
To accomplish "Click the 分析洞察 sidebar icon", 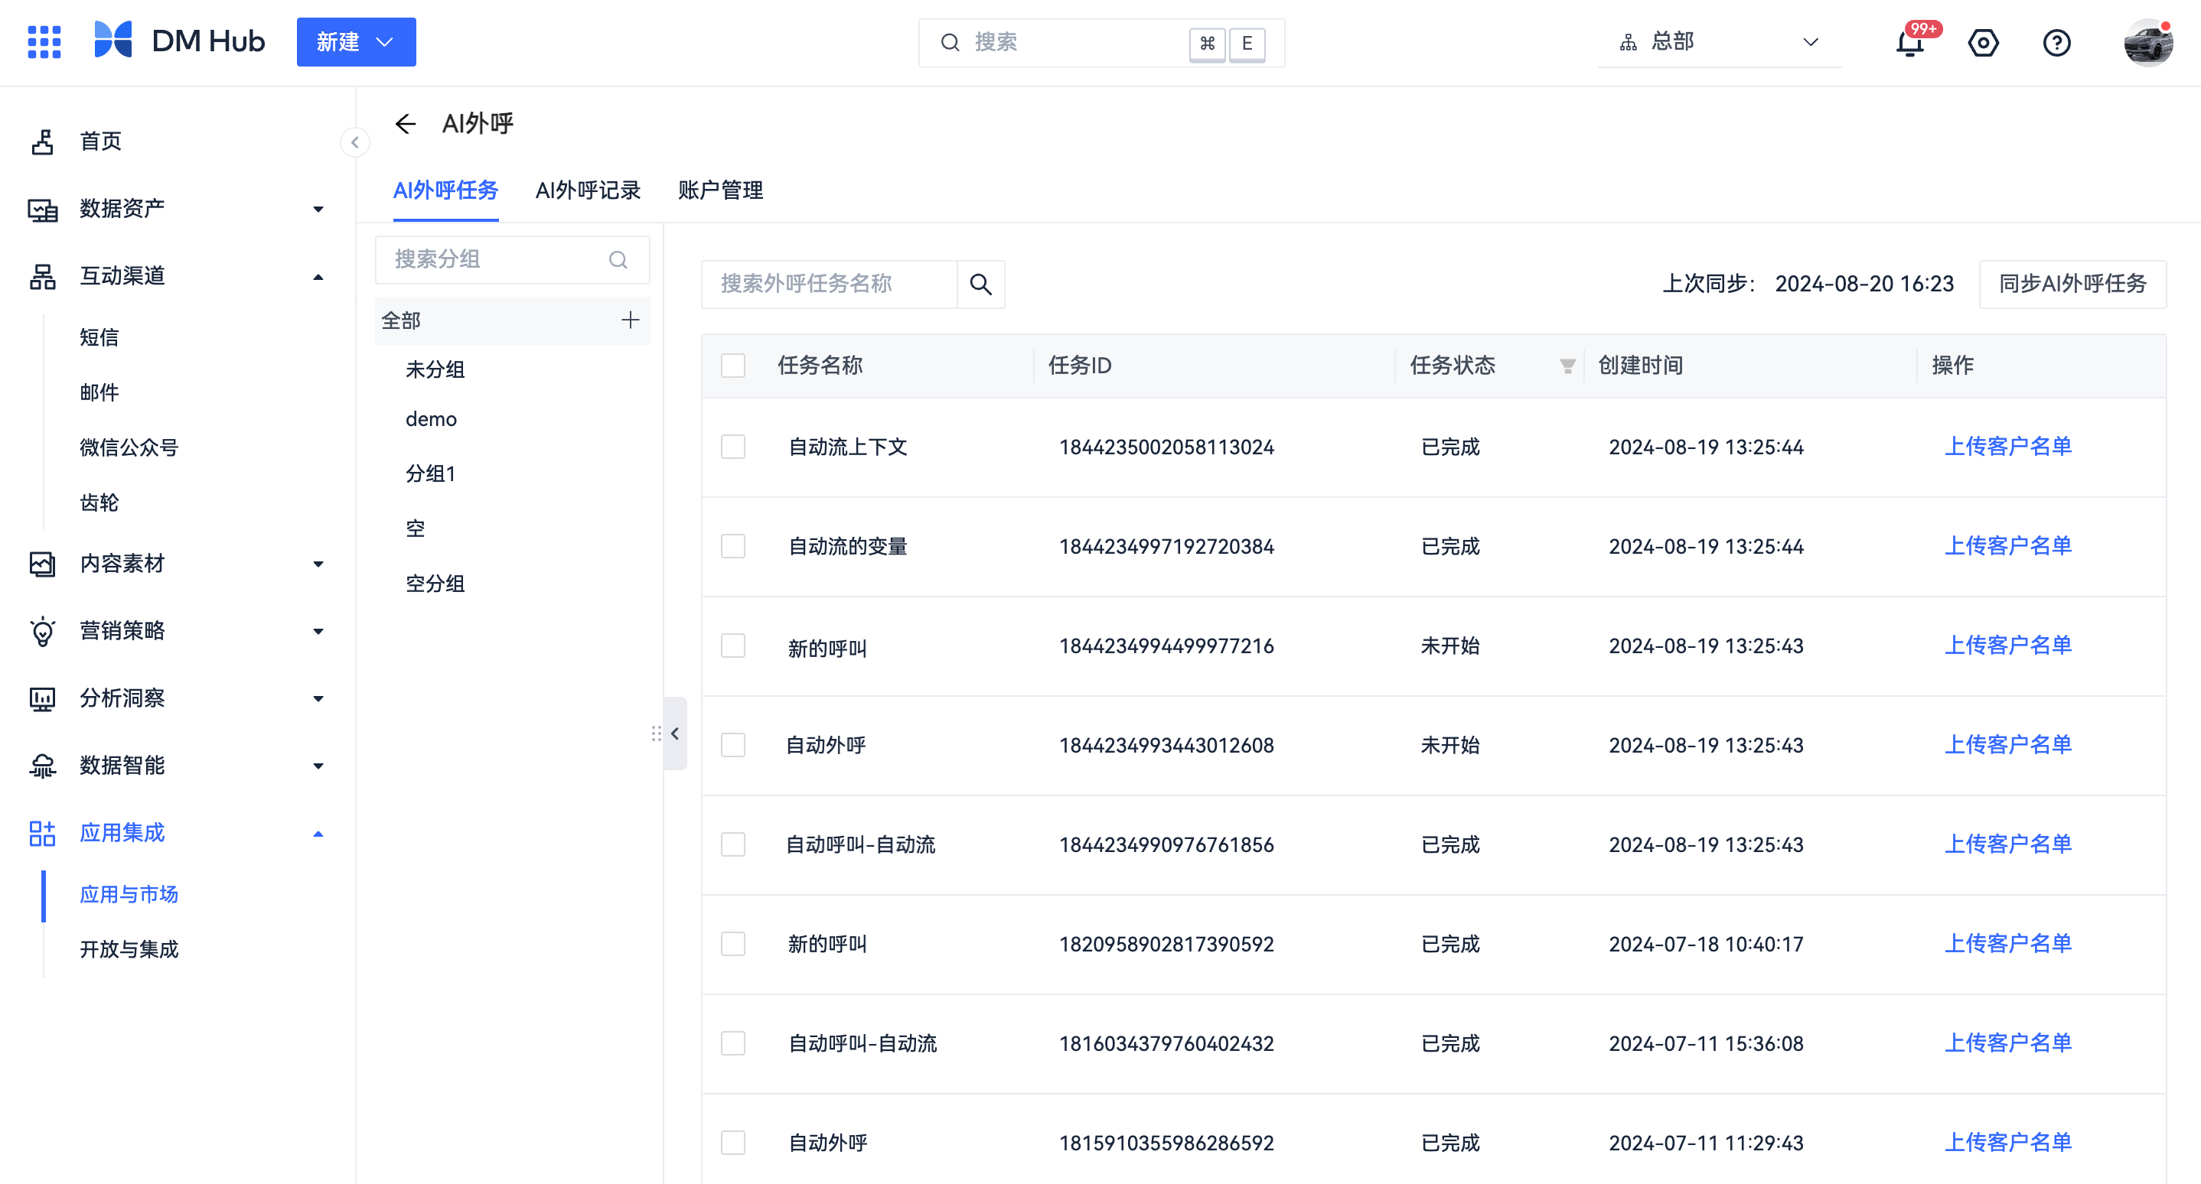I will click(x=43, y=699).
